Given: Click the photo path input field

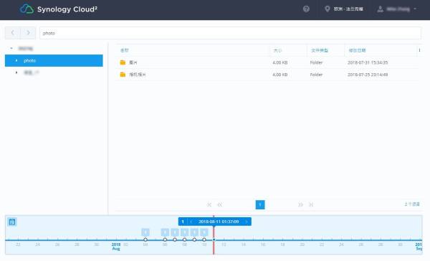Looking at the screenshot, I should [x=230, y=33].
